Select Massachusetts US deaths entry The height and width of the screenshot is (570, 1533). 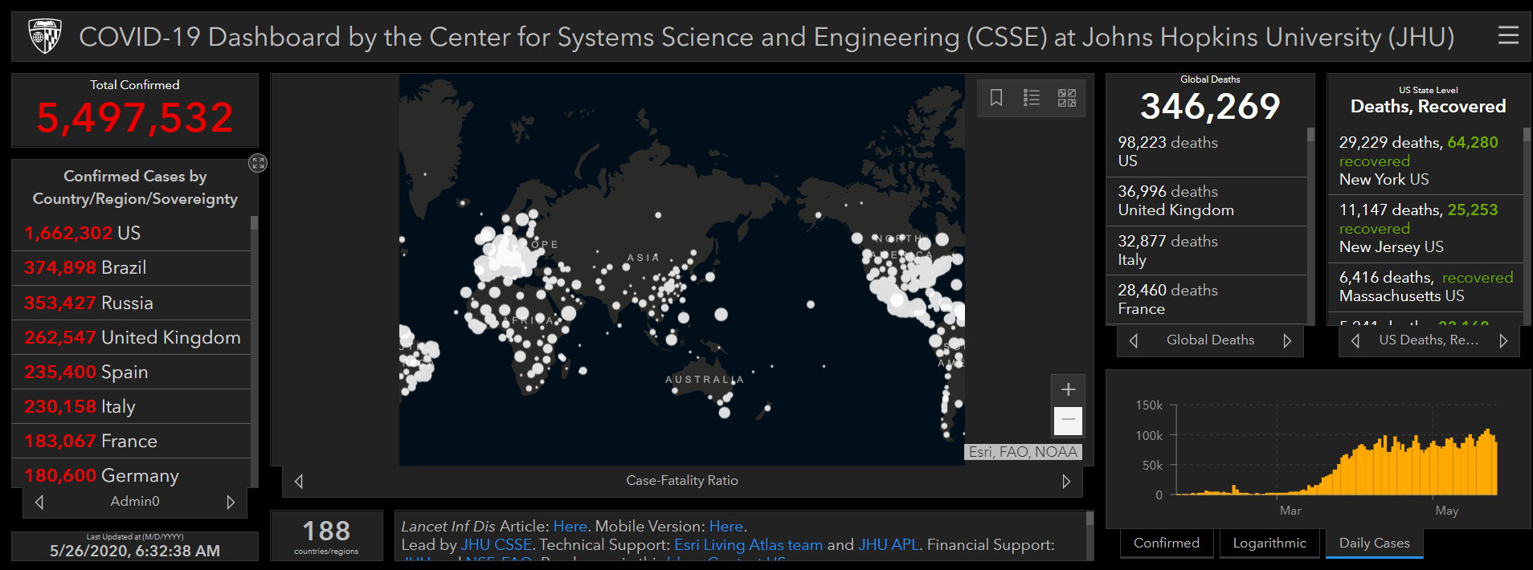click(x=1426, y=287)
